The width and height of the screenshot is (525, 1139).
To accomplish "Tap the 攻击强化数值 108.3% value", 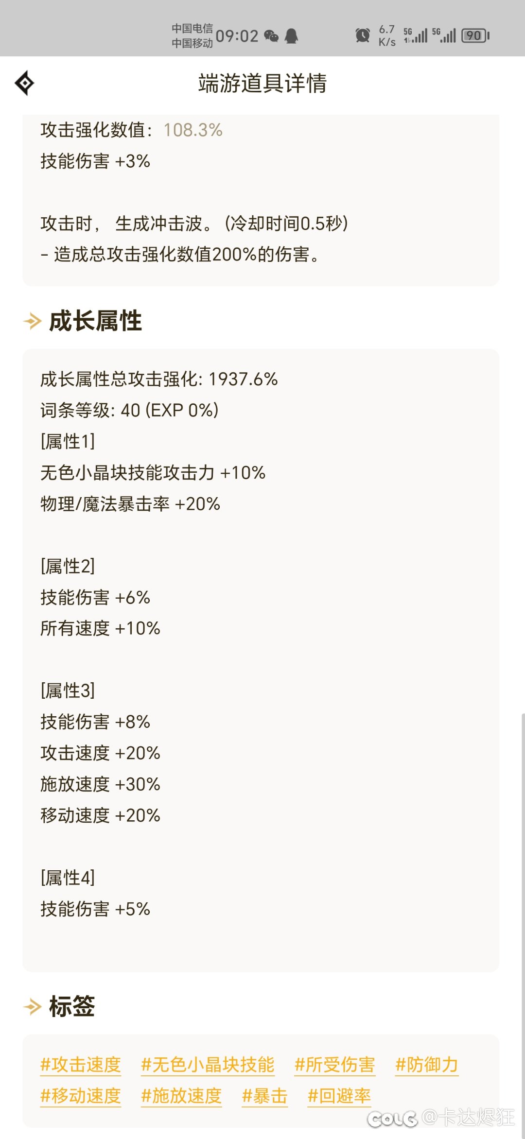I will (x=193, y=130).
